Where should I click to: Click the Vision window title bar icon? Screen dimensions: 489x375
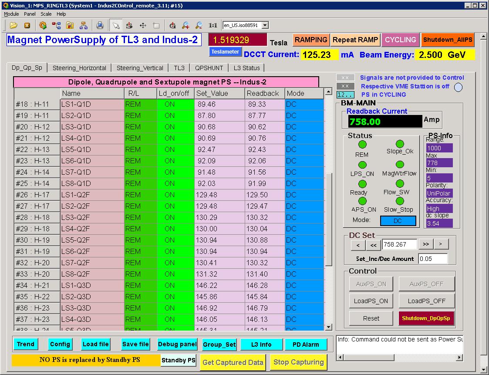tap(5, 5)
